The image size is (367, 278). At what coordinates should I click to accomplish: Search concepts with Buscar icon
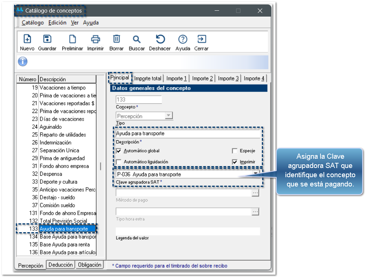point(137,39)
